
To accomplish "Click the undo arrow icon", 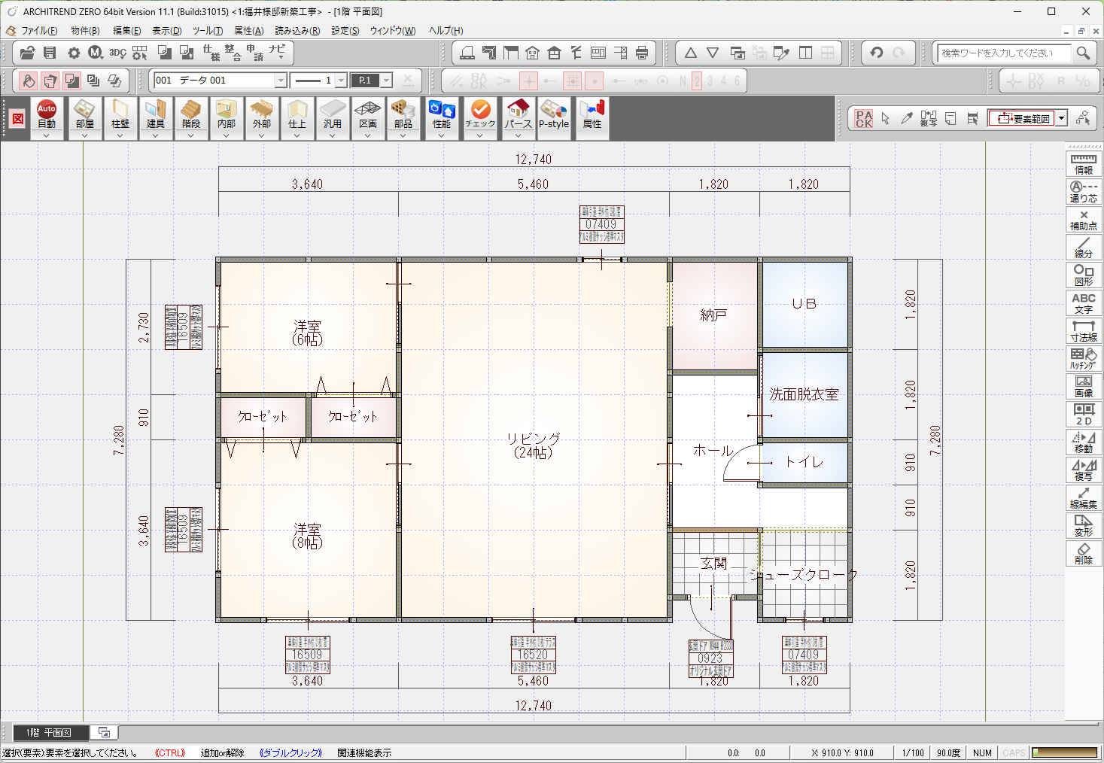I will pyautogui.click(x=877, y=53).
